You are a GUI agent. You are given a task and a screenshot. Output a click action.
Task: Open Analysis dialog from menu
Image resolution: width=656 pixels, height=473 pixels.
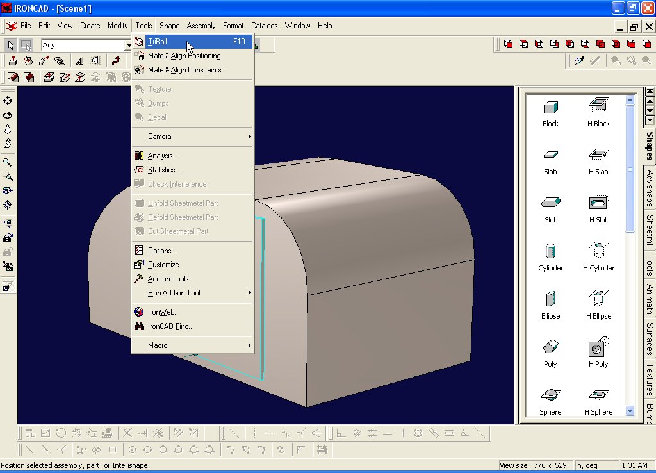point(192,156)
